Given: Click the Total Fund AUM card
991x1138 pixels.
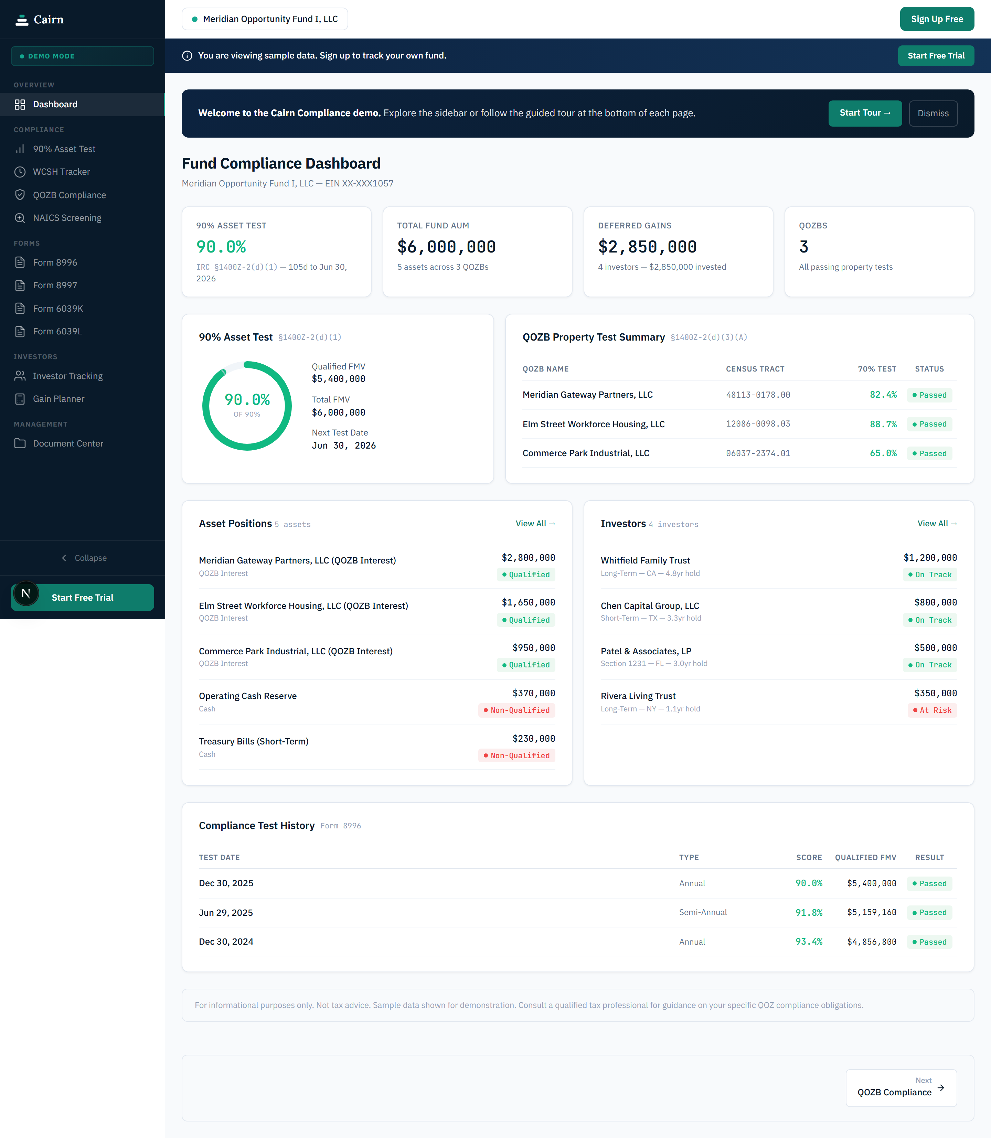Looking at the screenshot, I should (477, 252).
